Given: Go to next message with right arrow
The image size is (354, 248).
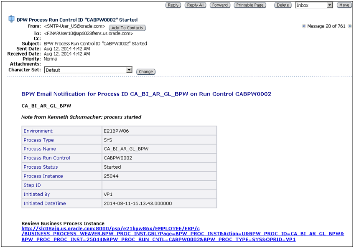Looking at the screenshot, I should [349, 25].
